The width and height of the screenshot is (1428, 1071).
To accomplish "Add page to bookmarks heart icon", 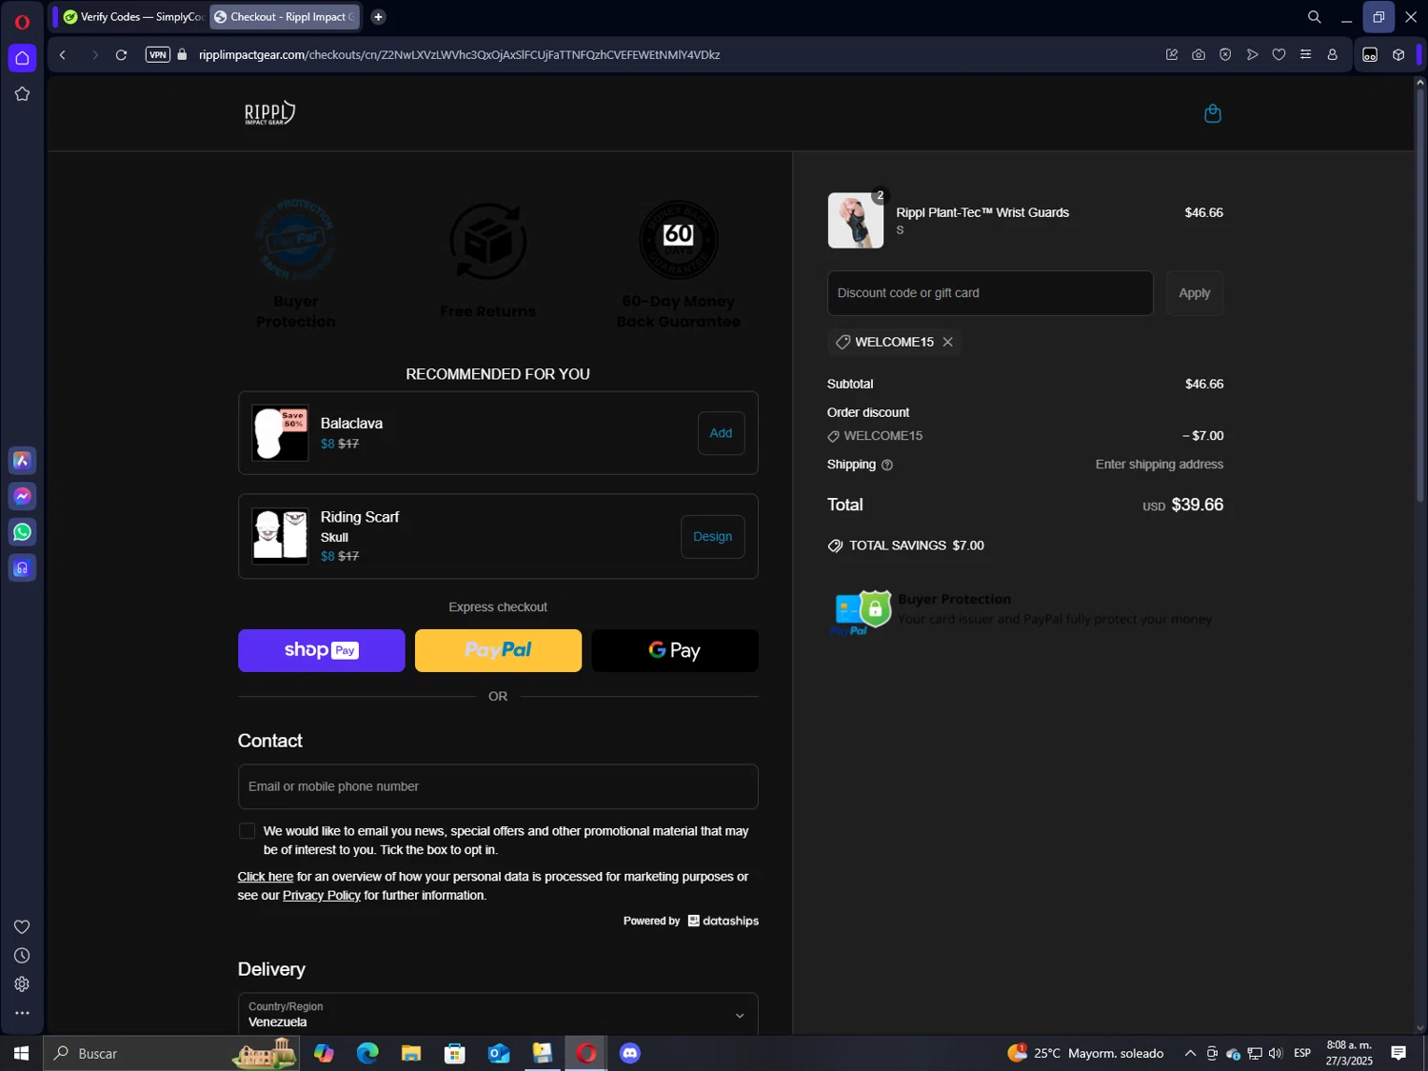I will pyautogui.click(x=1279, y=55).
